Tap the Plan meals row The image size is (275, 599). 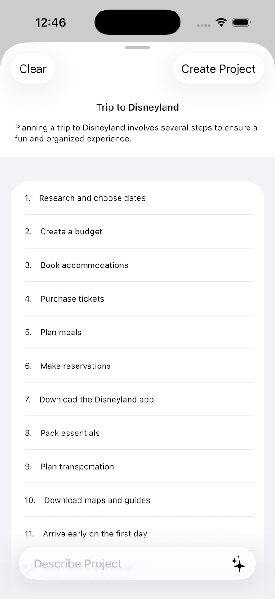pos(61,332)
